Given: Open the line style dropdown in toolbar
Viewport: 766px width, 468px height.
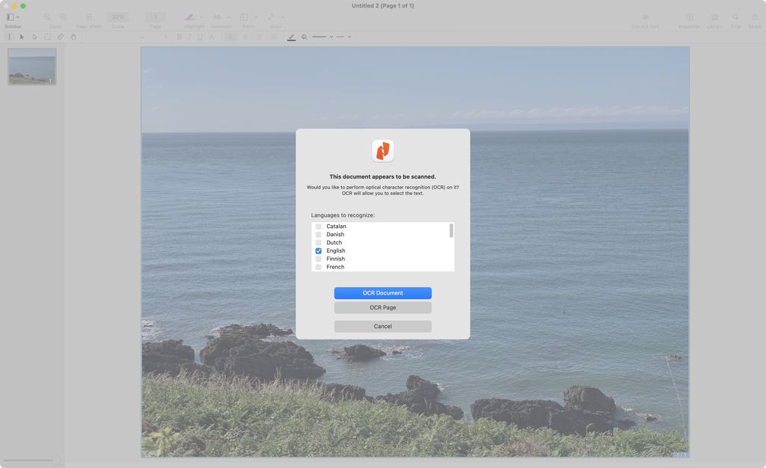Looking at the screenshot, I should (331, 36).
